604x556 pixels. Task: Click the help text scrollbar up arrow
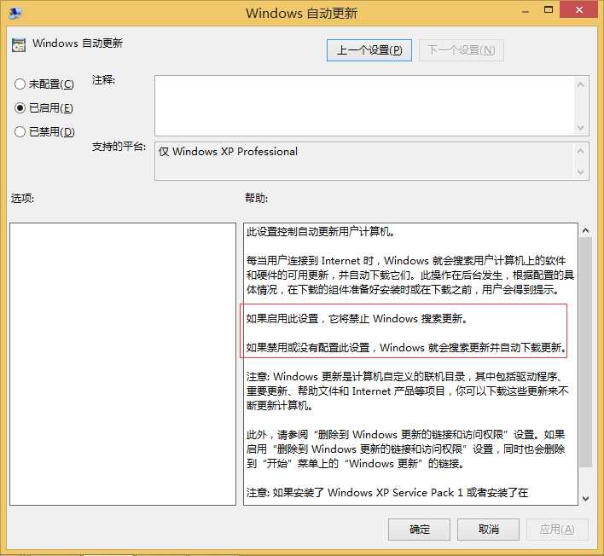pyautogui.click(x=585, y=230)
